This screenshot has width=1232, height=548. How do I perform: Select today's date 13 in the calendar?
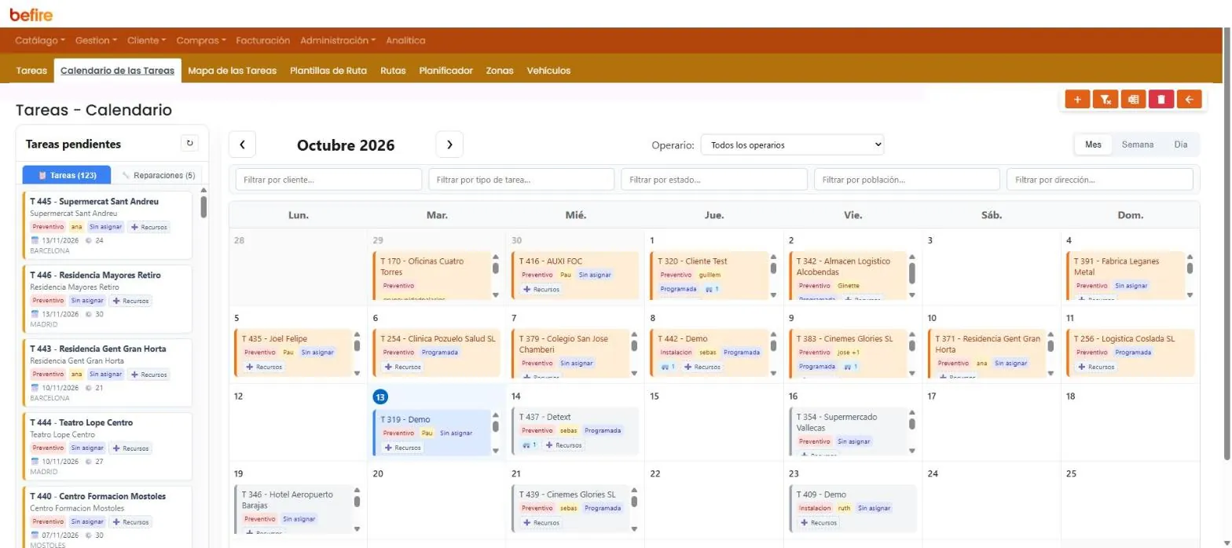[380, 397]
